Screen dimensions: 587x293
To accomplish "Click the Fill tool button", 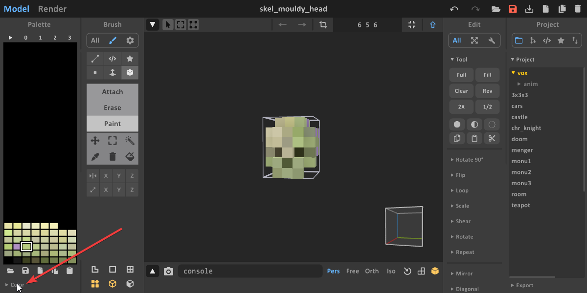I will (x=487, y=75).
